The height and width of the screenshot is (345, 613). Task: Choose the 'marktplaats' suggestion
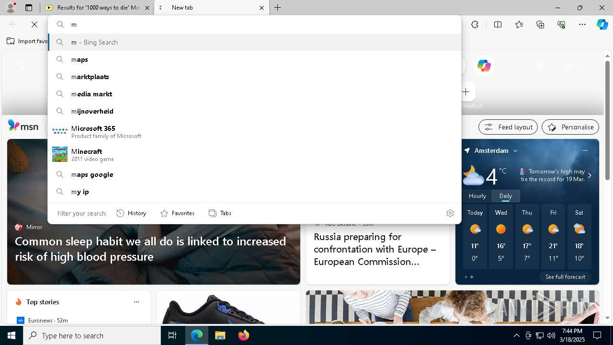(x=255, y=77)
